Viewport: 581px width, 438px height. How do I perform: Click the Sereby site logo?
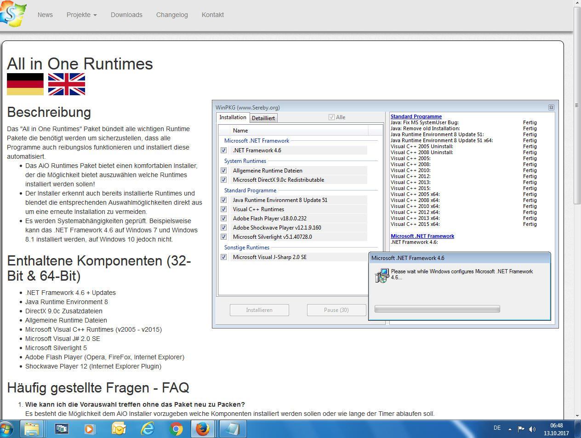pyautogui.click(x=12, y=14)
